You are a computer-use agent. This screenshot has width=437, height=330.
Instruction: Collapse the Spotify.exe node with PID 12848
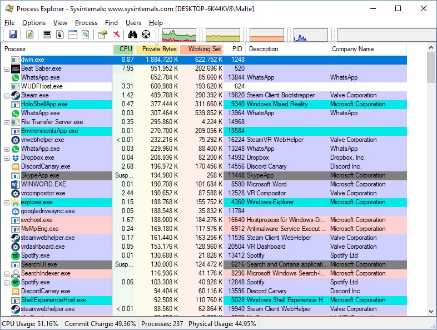point(7,283)
